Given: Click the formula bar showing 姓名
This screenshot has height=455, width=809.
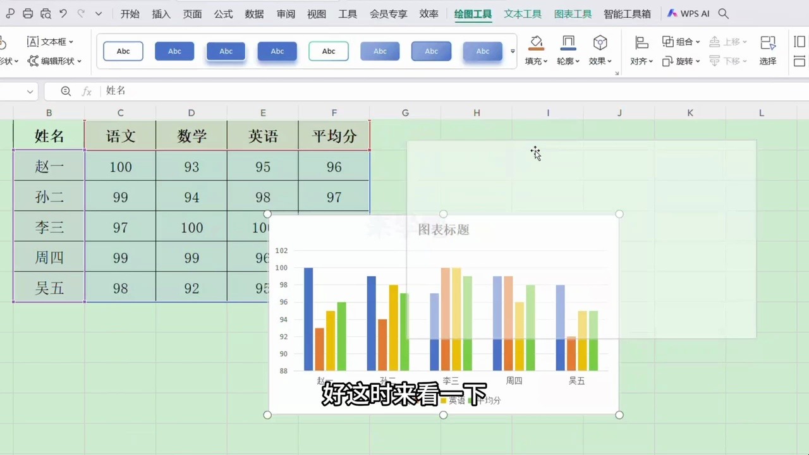Looking at the screenshot, I should 455,91.
